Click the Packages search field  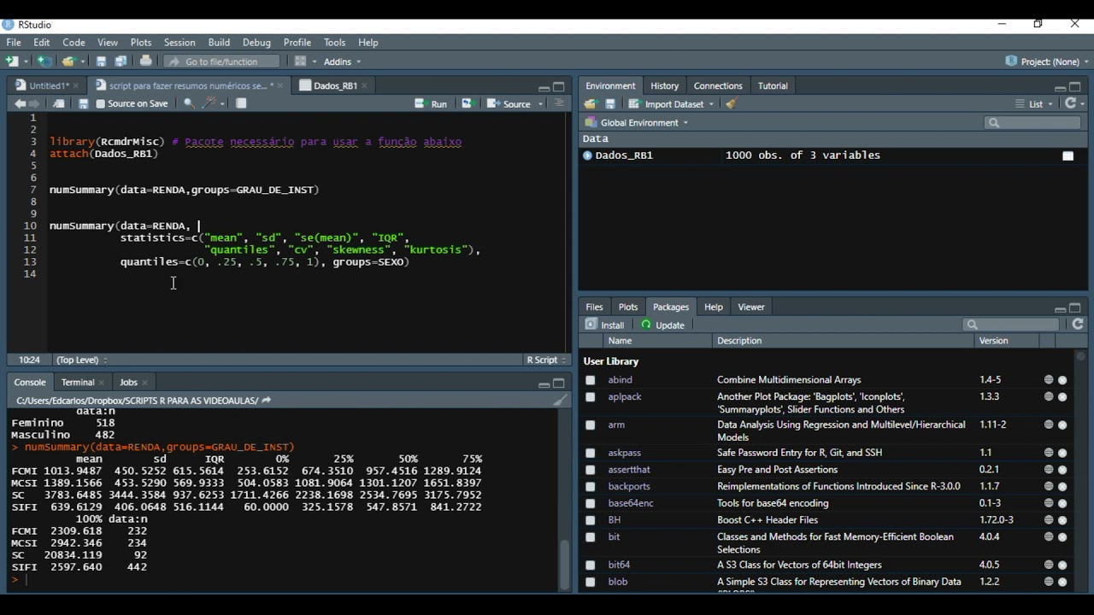pos(1012,325)
